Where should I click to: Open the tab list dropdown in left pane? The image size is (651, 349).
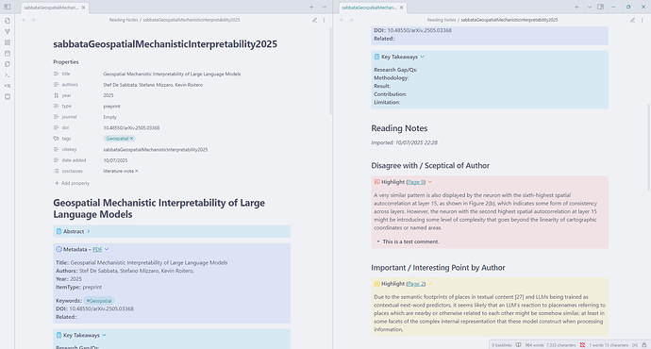325,7
